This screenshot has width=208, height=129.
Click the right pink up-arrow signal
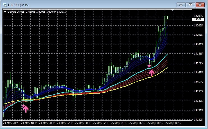tap(152, 73)
